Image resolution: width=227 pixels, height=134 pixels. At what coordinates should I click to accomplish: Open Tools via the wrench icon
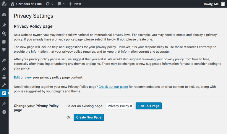click(x=4, y=85)
